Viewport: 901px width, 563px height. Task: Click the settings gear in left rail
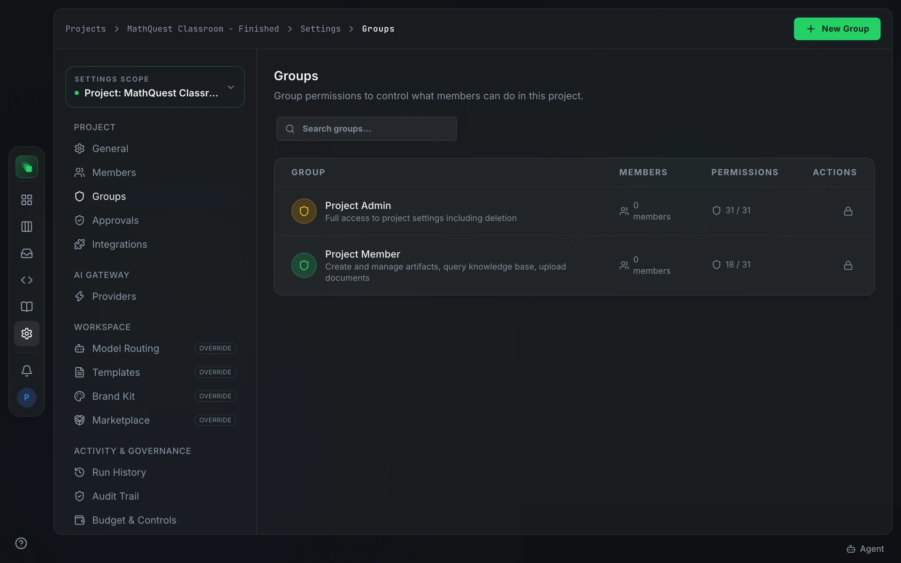point(27,334)
